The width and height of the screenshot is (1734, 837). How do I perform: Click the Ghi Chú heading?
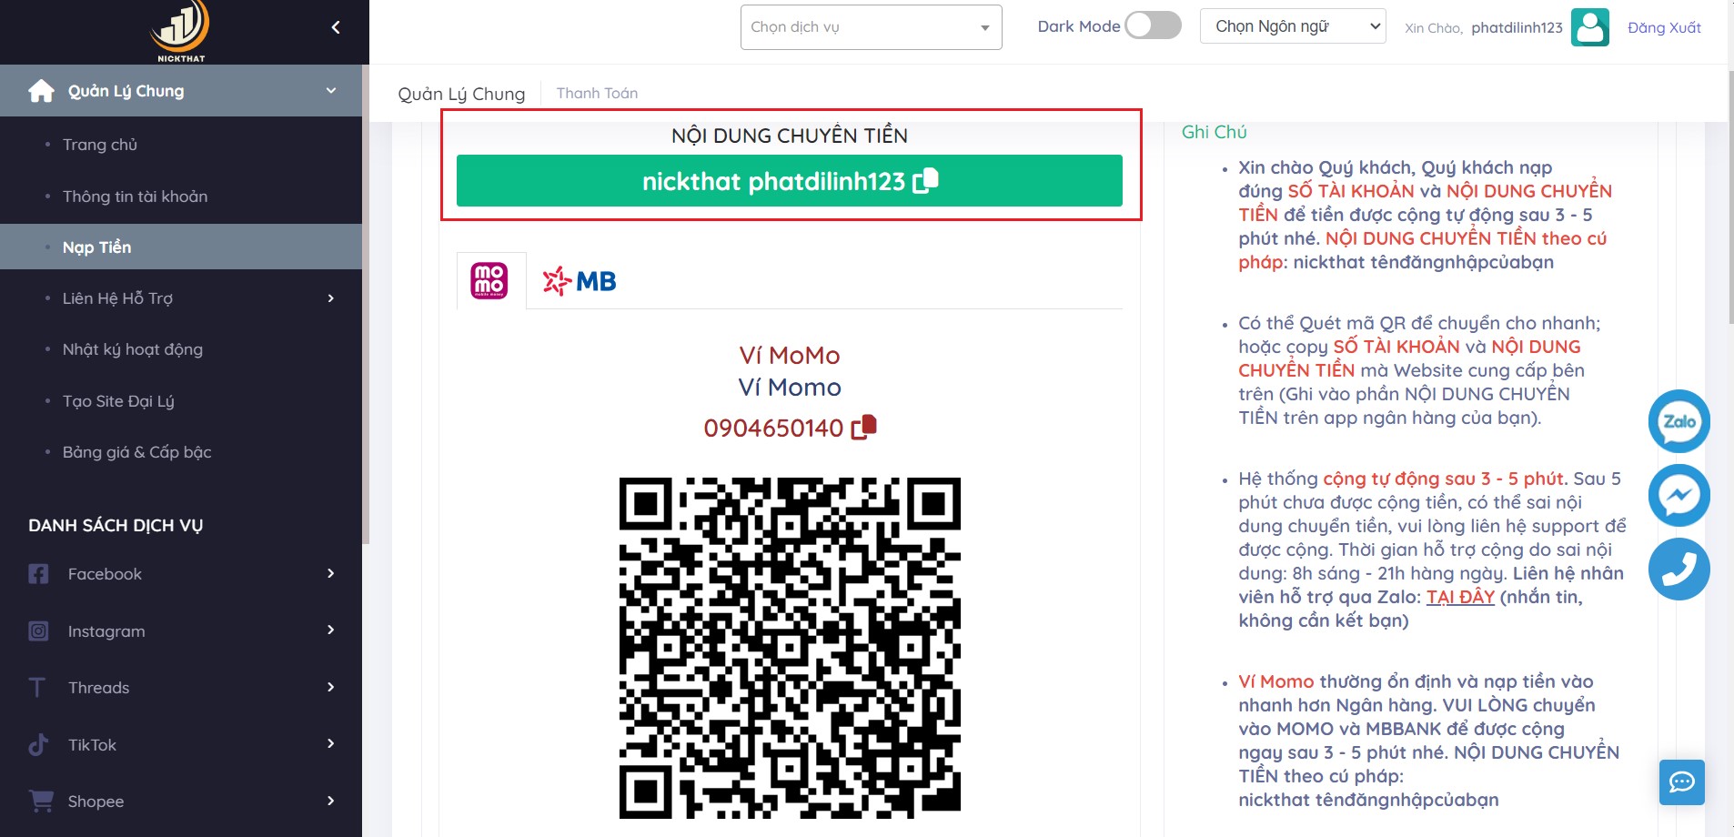(x=1214, y=132)
